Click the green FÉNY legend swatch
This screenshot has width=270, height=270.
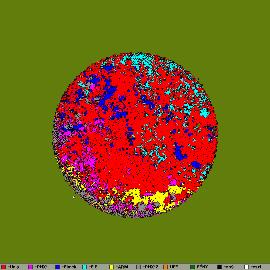pos(193,267)
